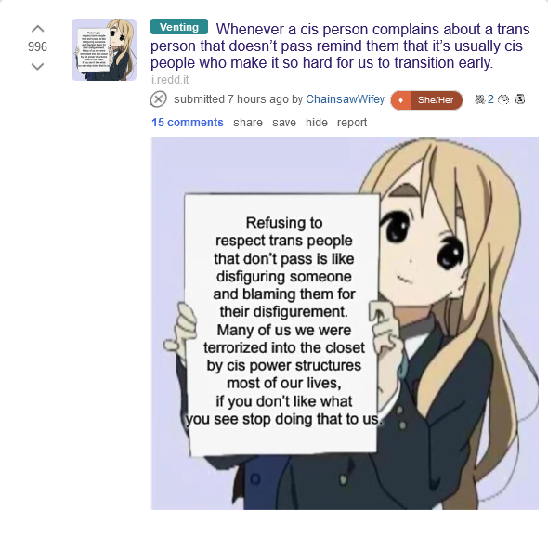Click the share option

248,123
